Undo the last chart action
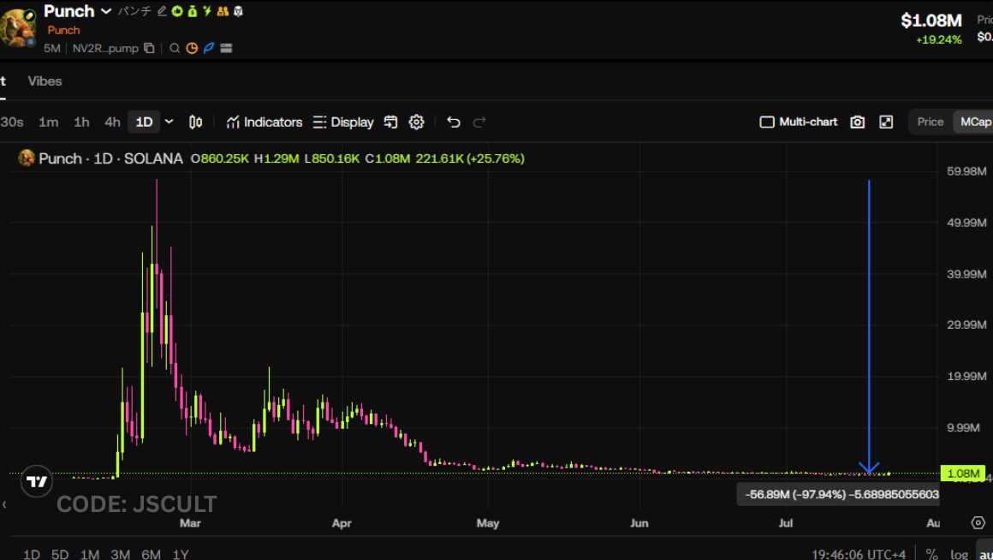 (454, 122)
